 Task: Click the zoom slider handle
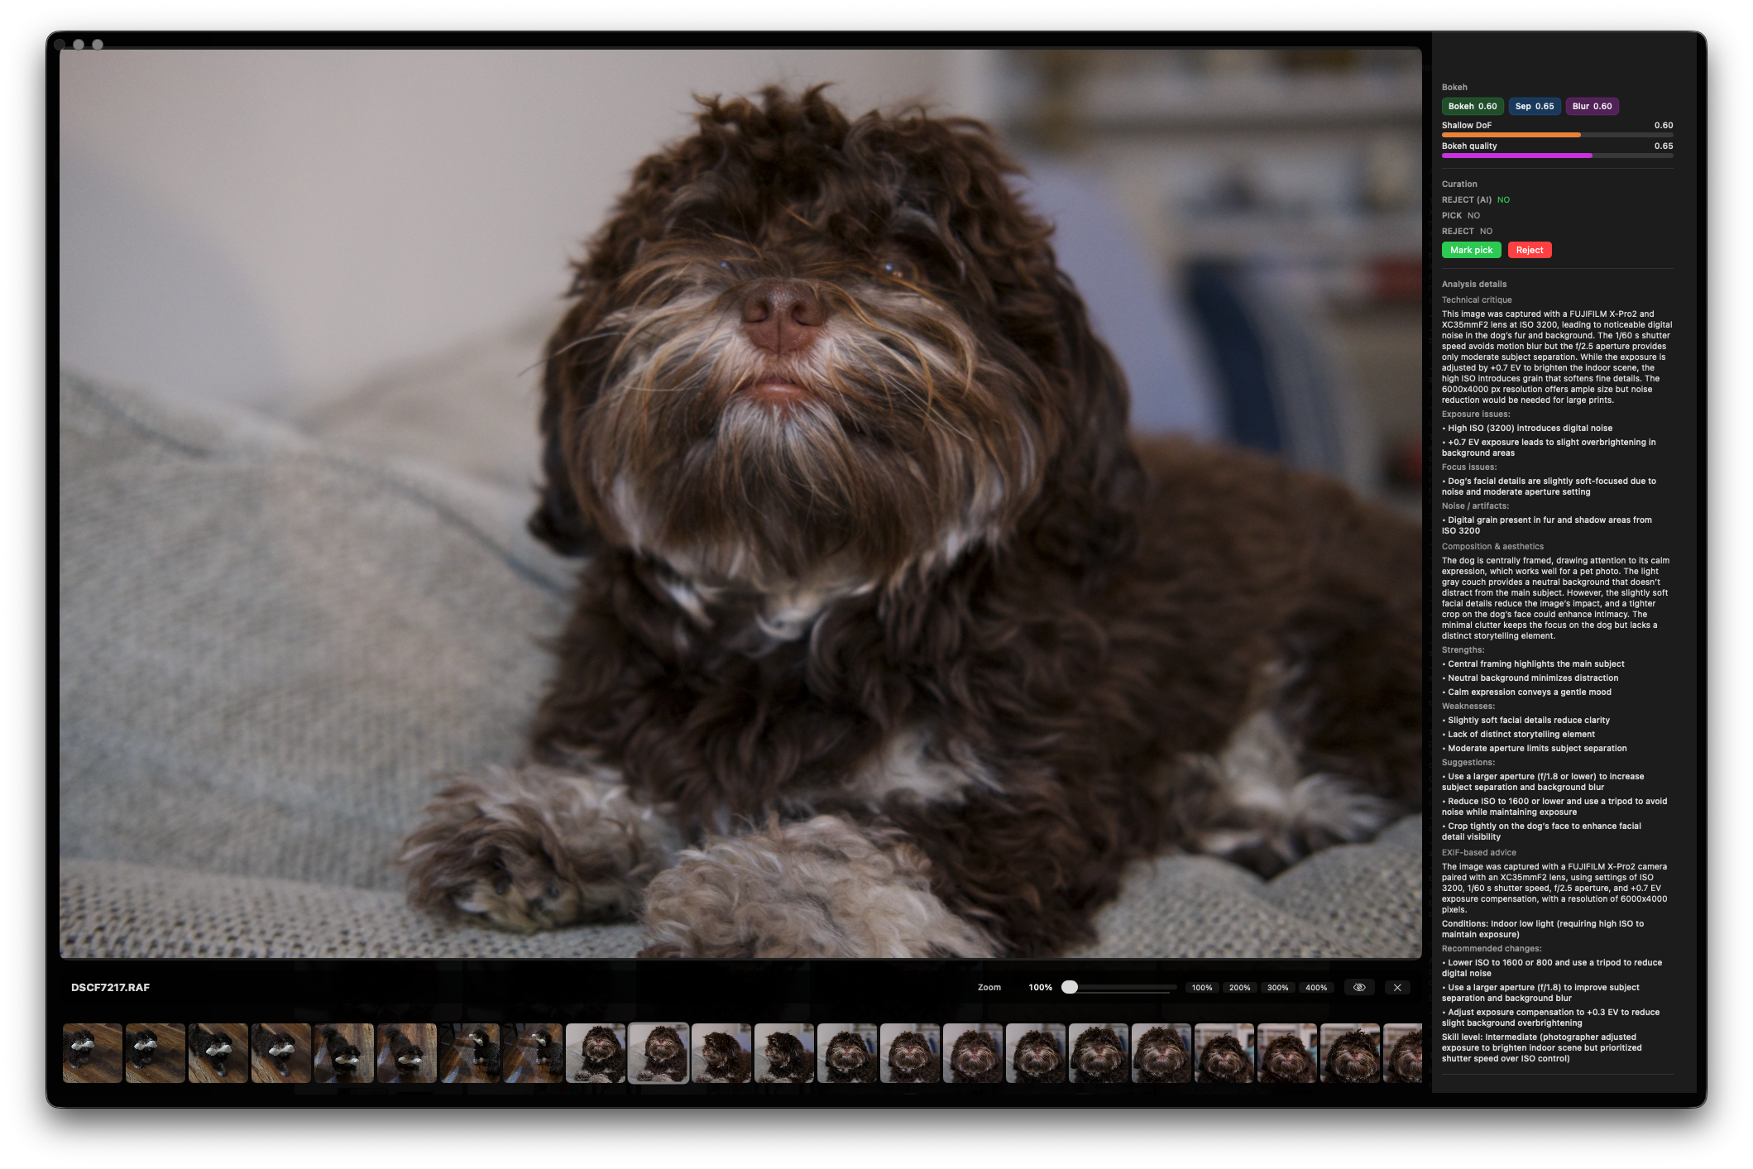tap(1070, 987)
